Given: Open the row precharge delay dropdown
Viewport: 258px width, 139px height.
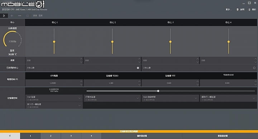Looking at the screenshot, I should (x=112, y=98).
